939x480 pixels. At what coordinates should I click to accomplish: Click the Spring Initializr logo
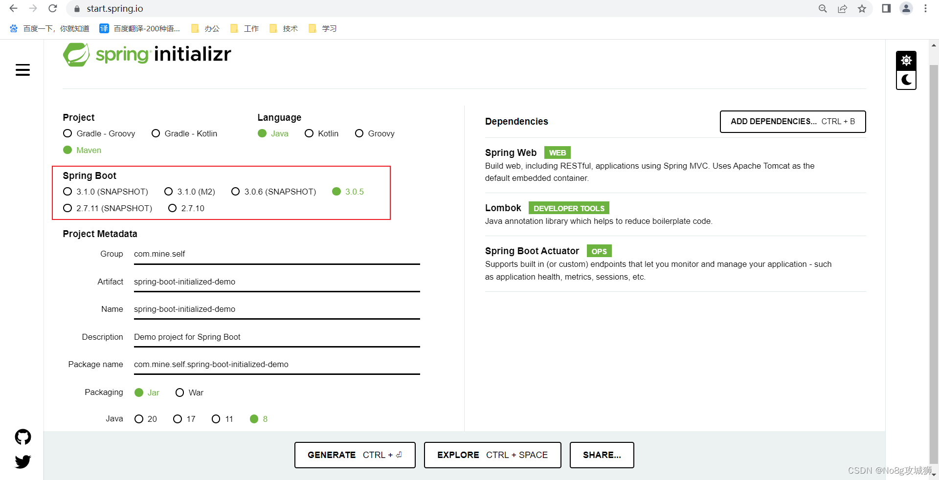pyautogui.click(x=147, y=54)
